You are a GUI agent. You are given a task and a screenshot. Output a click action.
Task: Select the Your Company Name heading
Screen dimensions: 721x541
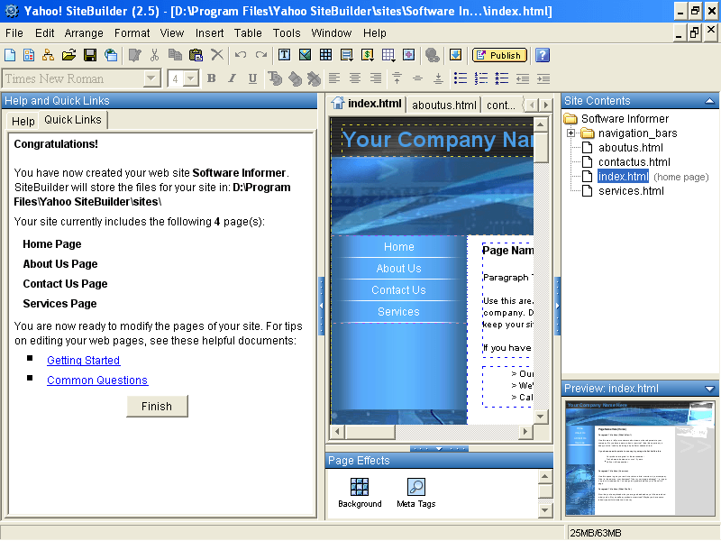click(439, 140)
